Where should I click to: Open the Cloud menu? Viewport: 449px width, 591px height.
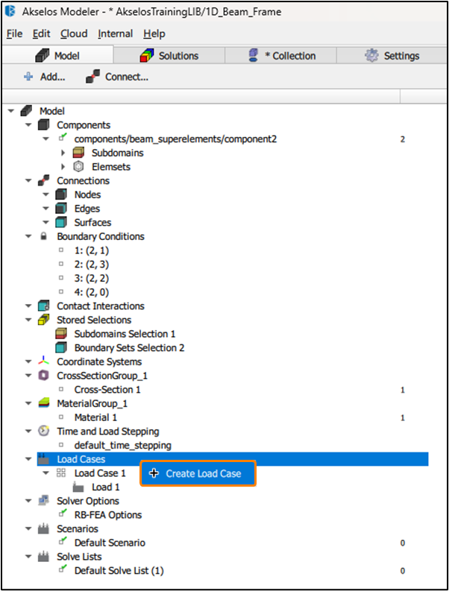tap(74, 34)
